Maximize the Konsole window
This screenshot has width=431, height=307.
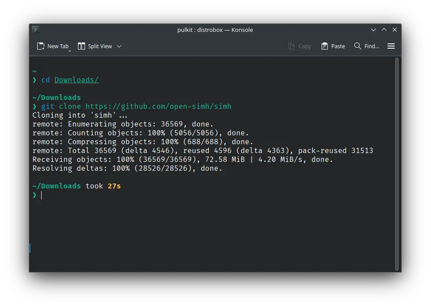coord(384,29)
